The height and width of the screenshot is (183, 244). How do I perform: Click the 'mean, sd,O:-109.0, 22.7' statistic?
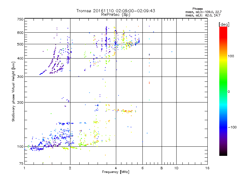click(203, 12)
